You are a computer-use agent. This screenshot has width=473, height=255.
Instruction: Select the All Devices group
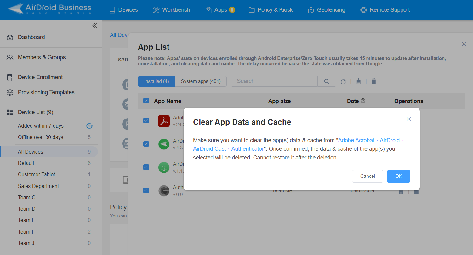tap(49, 152)
